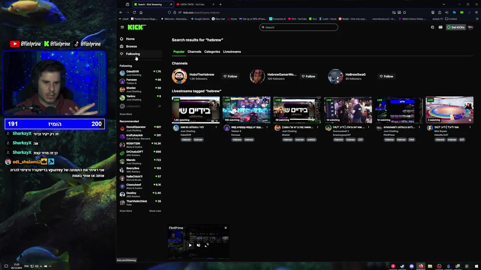
Task: Open the chat messages icon in the Kick header
Action: [433, 27]
